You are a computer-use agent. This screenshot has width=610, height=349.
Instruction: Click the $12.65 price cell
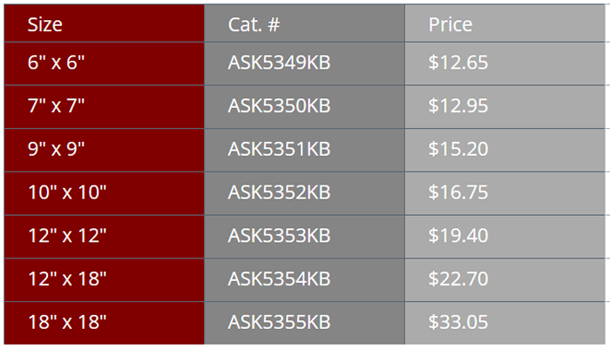coord(457,63)
